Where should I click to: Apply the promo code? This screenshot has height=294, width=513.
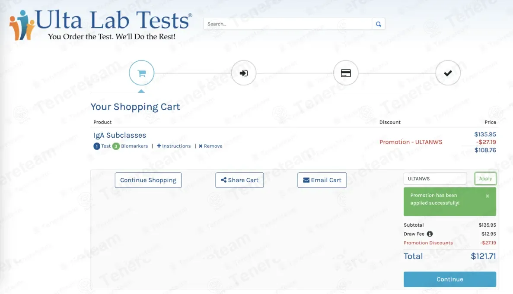click(485, 179)
